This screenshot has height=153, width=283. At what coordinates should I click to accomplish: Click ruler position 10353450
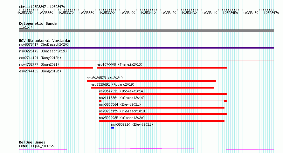[230, 13]
